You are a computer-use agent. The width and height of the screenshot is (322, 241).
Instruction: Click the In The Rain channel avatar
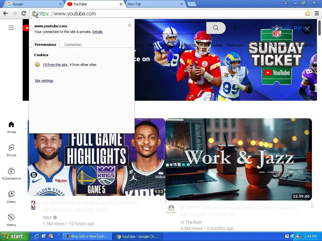(x=171, y=209)
